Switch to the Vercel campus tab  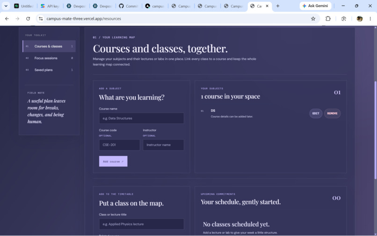pyautogui.click(x=155, y=6)
